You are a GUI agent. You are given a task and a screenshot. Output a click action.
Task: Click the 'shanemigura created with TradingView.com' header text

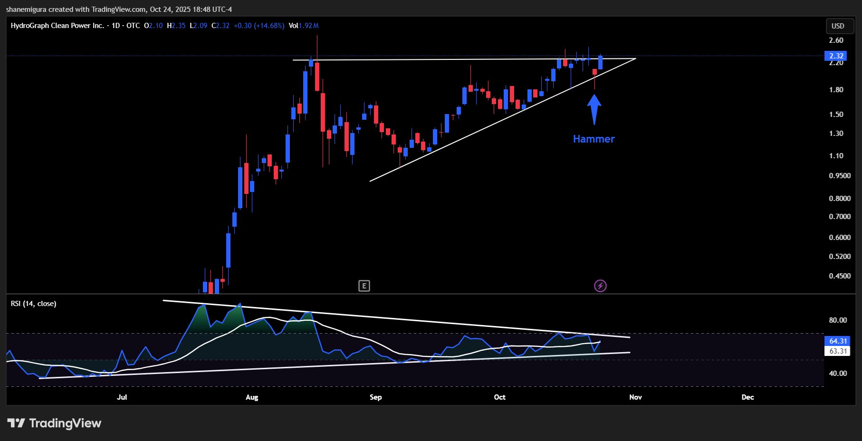click(x=76, y=10)
